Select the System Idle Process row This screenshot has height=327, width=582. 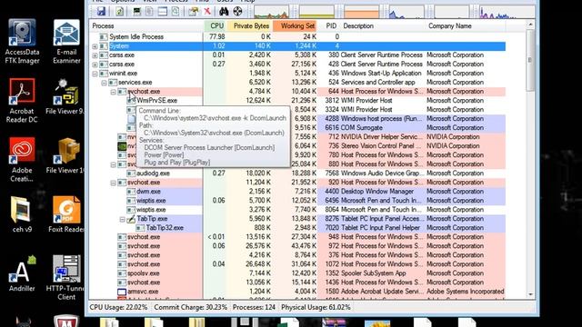coord(297,36)
